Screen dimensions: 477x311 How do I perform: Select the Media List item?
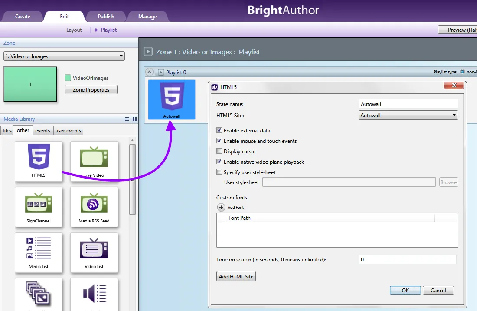[39, 252]
